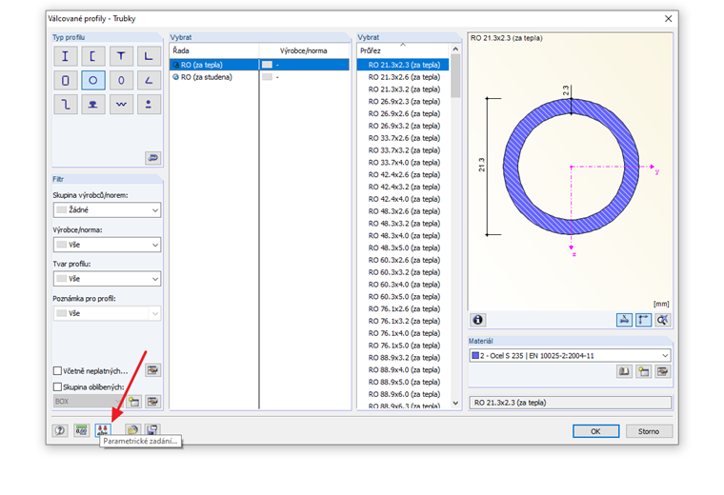Select section RO 42.4x3.2 (za tepla)
The image size is (724, 495).
tap(404, 187)
